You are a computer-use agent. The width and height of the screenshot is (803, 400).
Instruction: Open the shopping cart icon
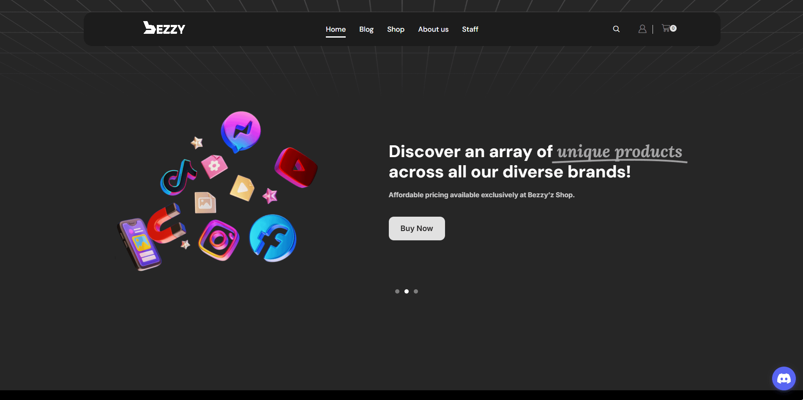click(666, 28)
